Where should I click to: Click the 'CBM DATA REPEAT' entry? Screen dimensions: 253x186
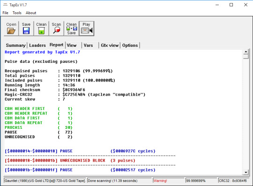tap(38, 123)
